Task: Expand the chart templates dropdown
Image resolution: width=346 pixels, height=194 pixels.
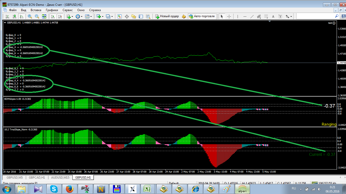Action: 89,16
